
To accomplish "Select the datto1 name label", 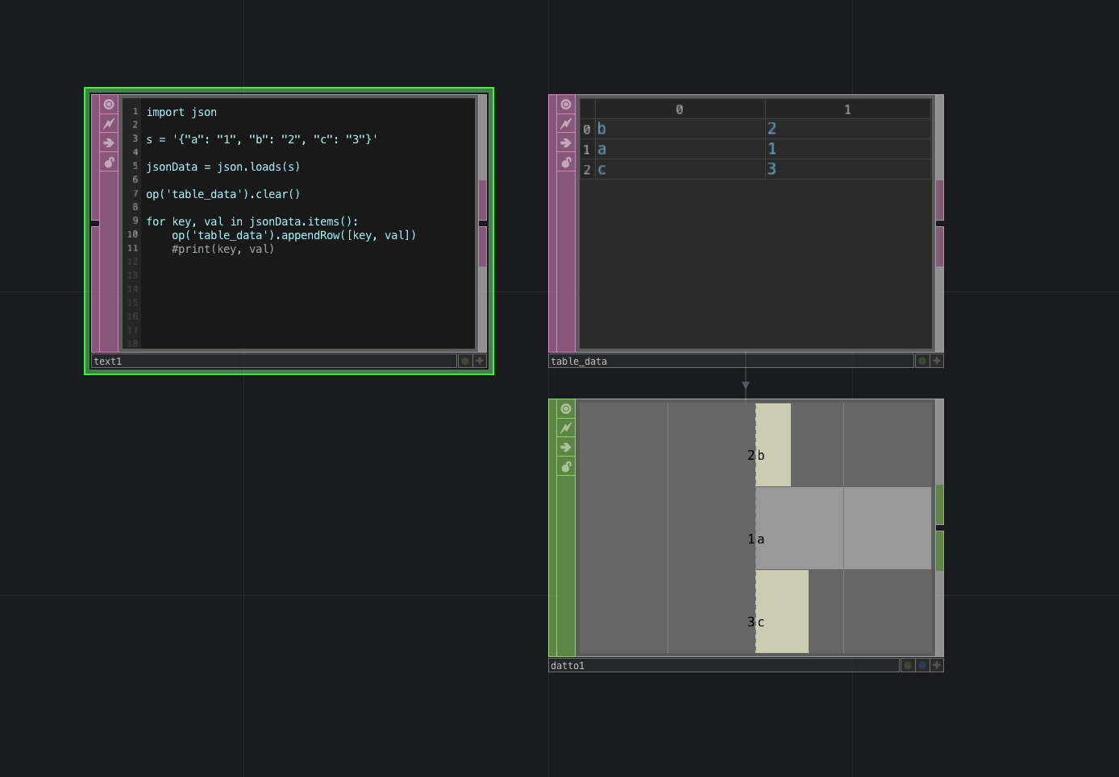I will coord(568,665).
